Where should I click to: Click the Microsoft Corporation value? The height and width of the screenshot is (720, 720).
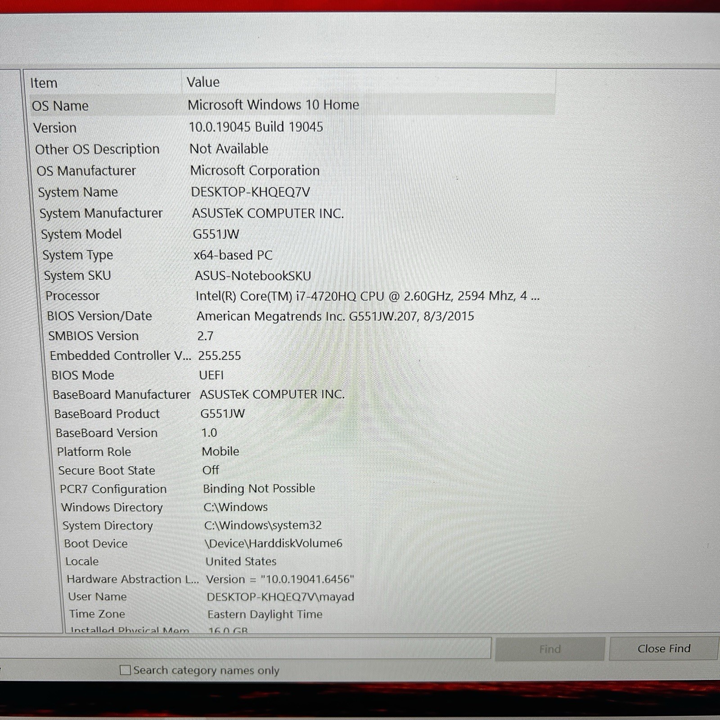click(255, 171)
